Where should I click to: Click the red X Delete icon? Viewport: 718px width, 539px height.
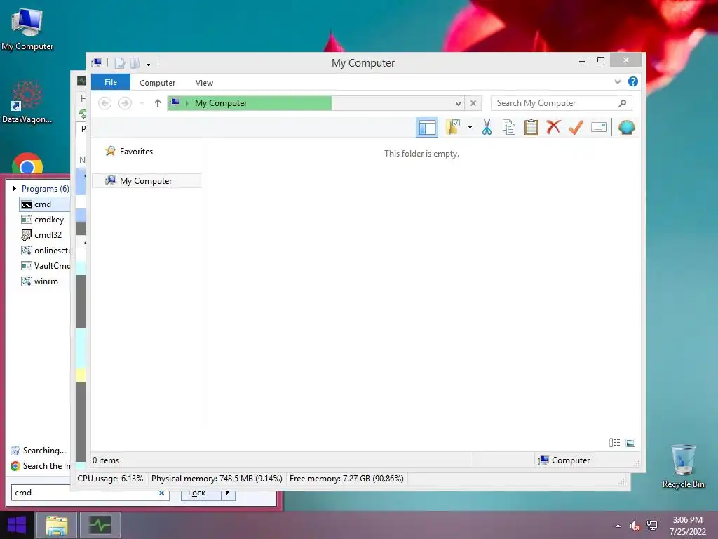pyautogui.click(x=553, y=127)
